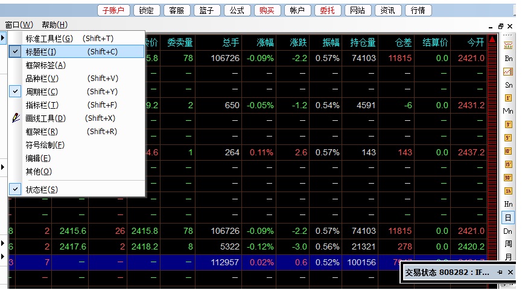Click the 子账户 button
Screen dimensions: 528x290
click(113, 10)
